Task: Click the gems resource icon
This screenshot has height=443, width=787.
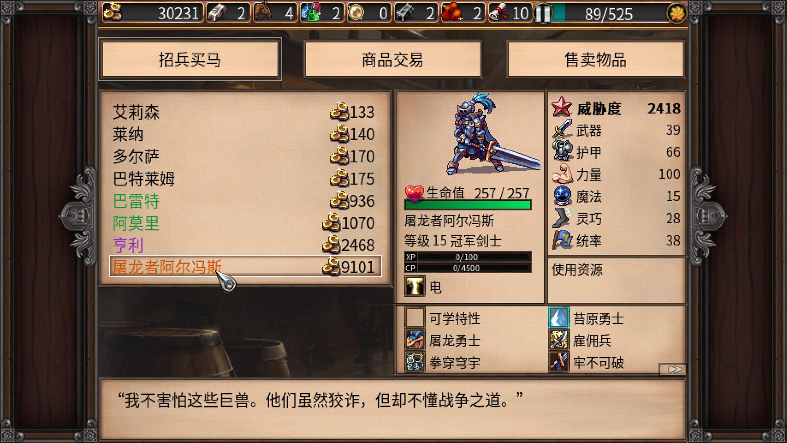Action: pos(310,12)
